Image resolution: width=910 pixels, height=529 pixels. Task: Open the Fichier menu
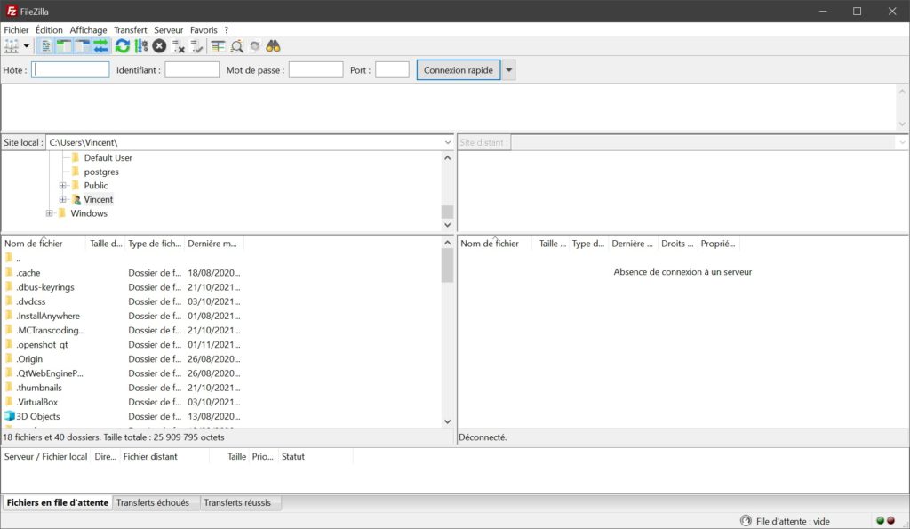(x=16, y=30)
